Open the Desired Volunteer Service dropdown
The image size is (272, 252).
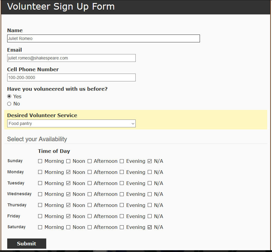[x=71, y=123]
